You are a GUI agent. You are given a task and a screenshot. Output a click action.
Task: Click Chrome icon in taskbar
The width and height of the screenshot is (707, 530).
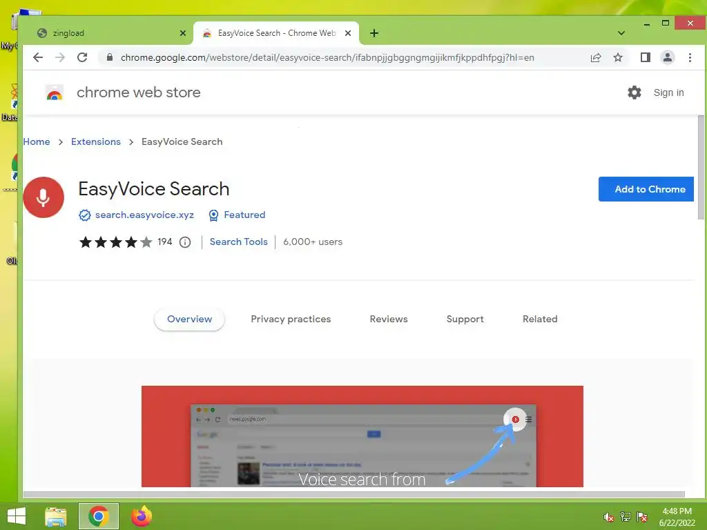99,516
